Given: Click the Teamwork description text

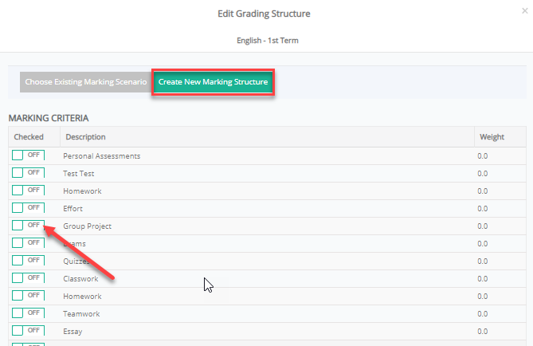Looking at the screenshot, I should click(81, 314).
